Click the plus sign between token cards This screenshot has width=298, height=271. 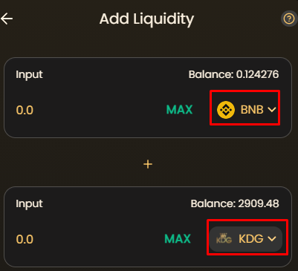[x=148, y=164]
